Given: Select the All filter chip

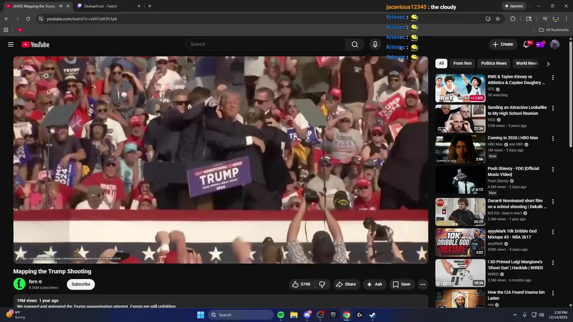Looking at the screenshot, I should [441, 64].
